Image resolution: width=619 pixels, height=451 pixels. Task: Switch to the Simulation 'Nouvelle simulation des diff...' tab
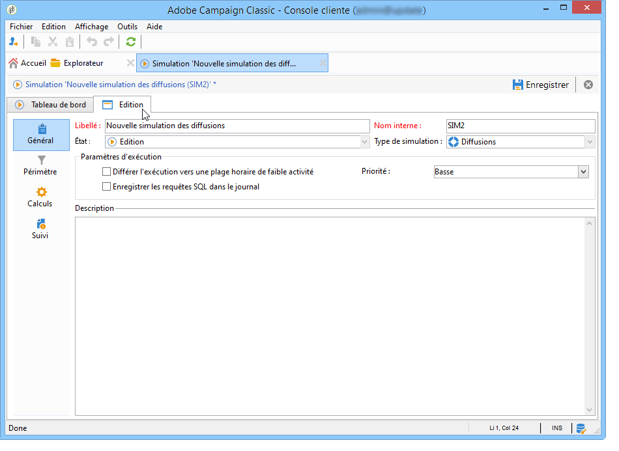[232, 63]
